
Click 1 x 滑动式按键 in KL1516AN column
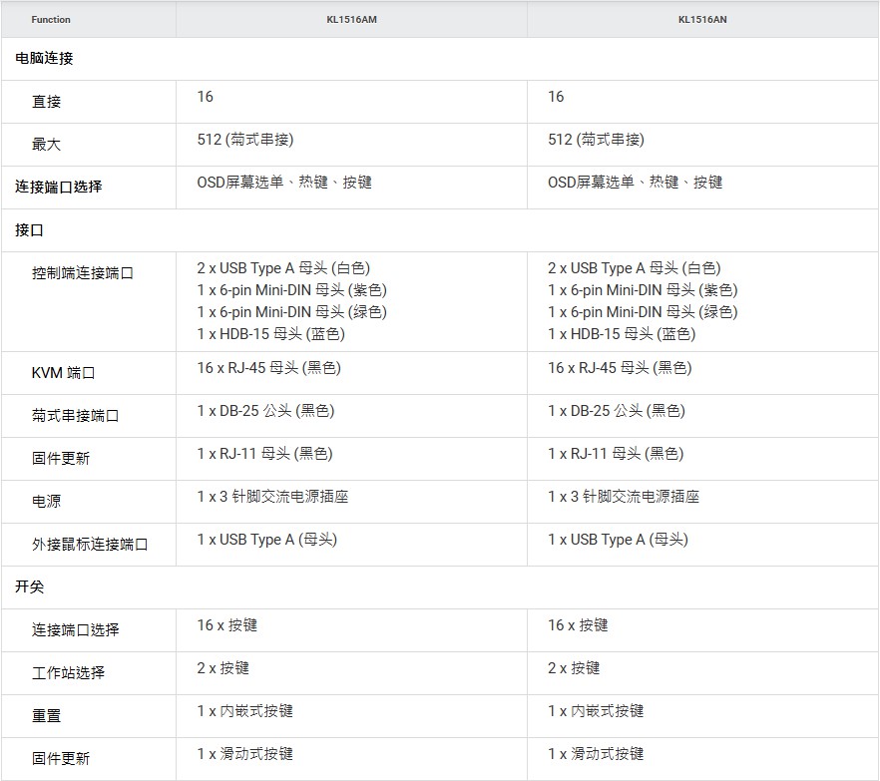[x=596, y=754]
